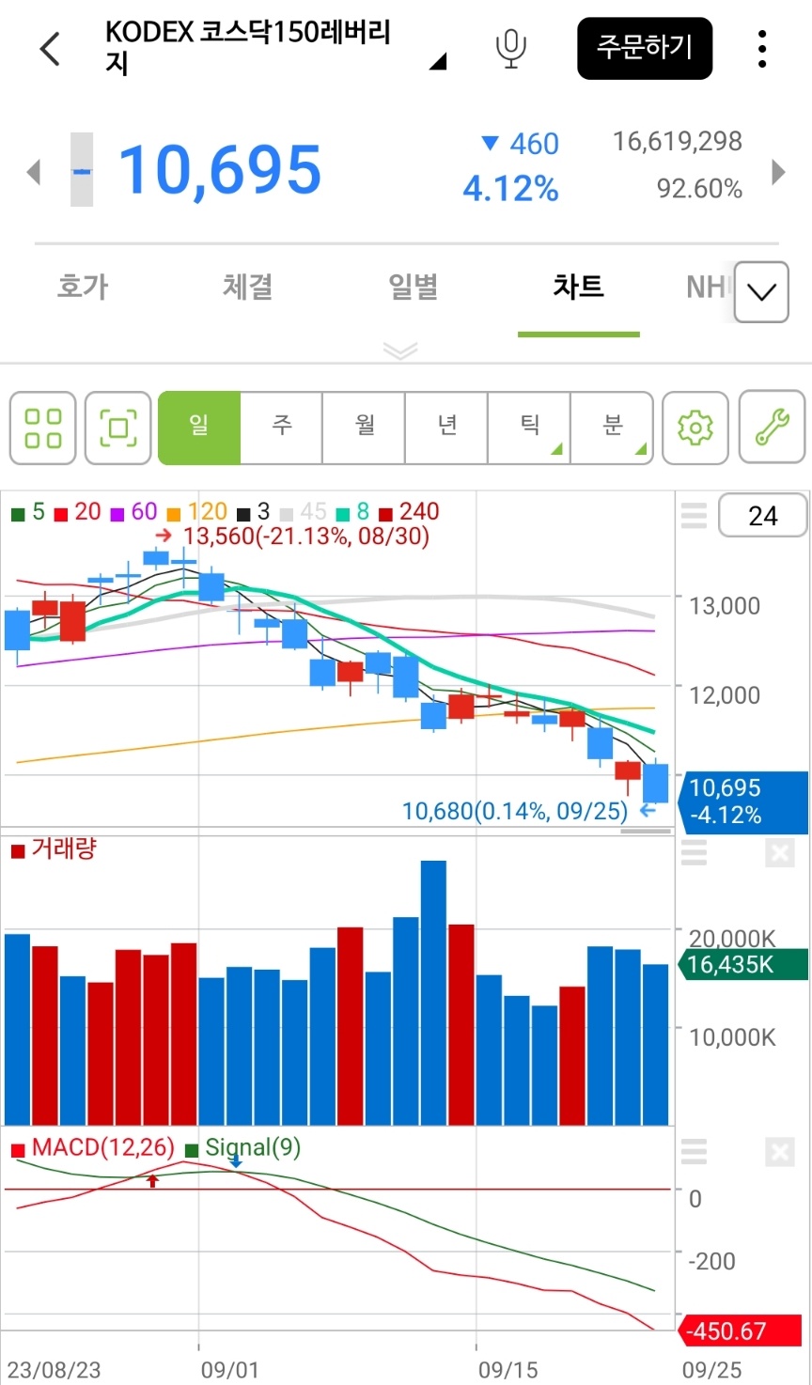Select the 월 (monthly) chart period
The height and width of the screenshot is (1385, 812).
tap(365, 428)
